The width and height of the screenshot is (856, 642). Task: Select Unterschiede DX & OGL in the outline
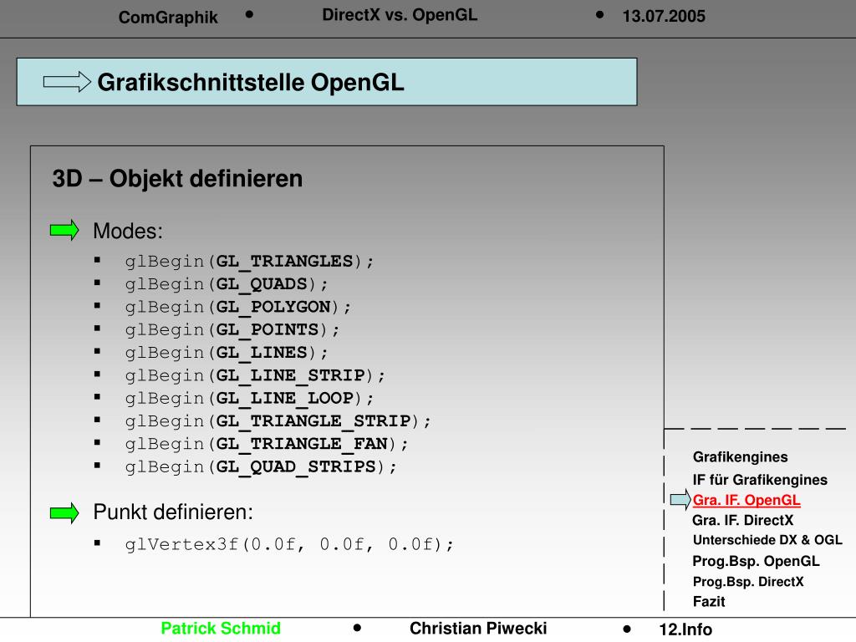tap(767, 540)
